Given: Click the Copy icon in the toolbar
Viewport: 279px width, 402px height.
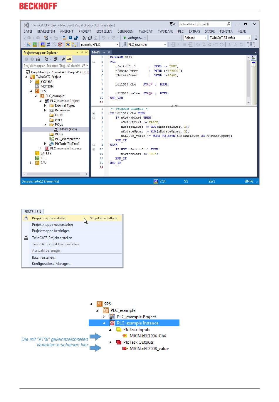Looking at the screenshot, I should [90, 38].
